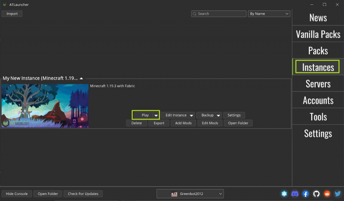This screenshot has height=201, width=344.
Task: Click the ATLauncher logo in title bar
Action: pyautogui.click(x=4, y=4)
